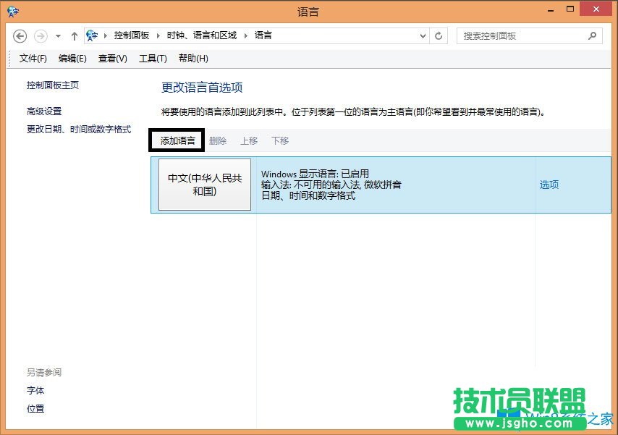Image resolution: width=618 pixels, height=435 pixels.
Task: Open 选项 for the Chinese language
Action: pyautogui.click(x=549, y=185)
